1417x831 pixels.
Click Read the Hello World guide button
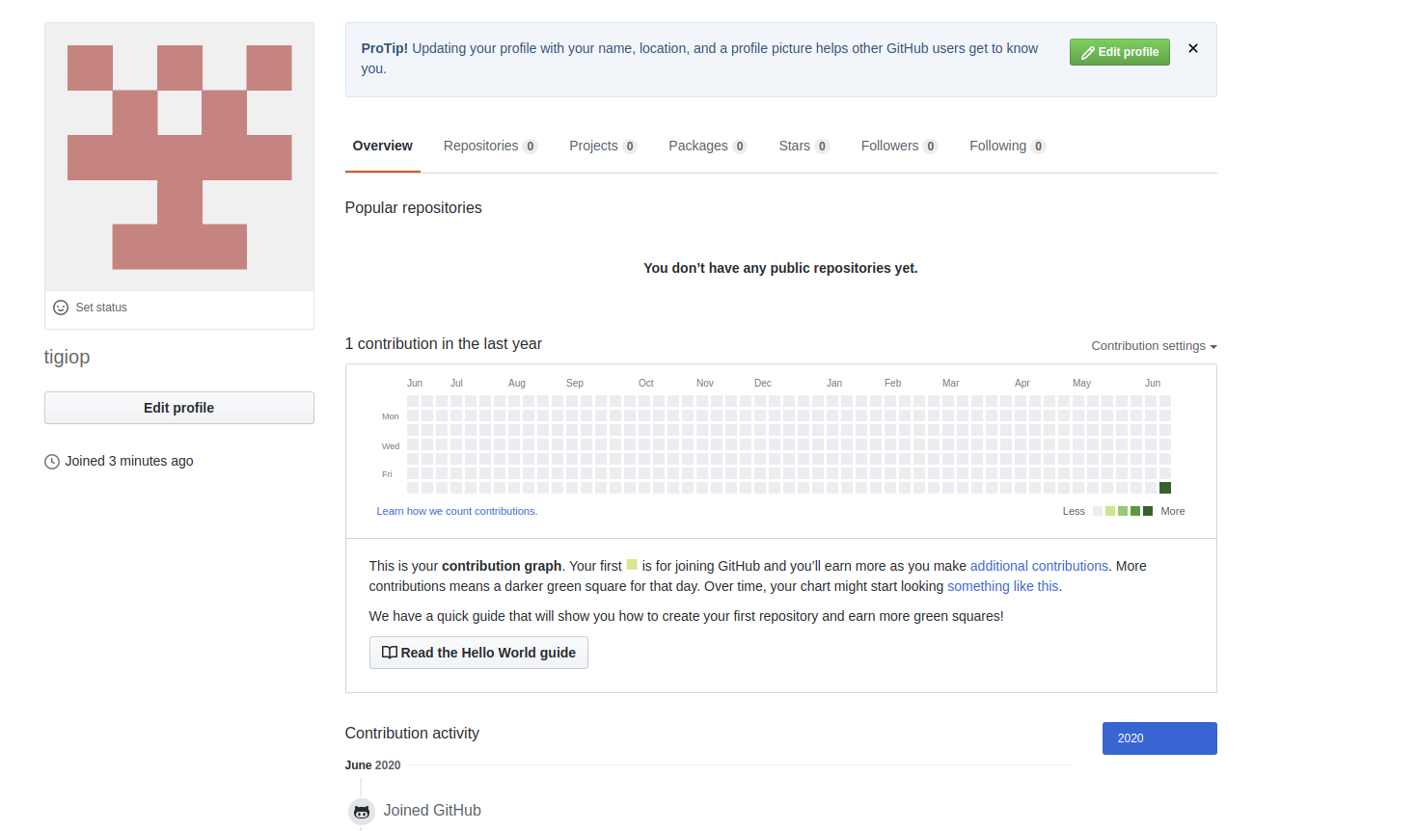point(478,653)
